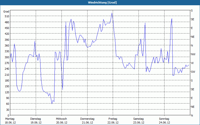Click the W compass label on right axis
This screenshot has width=200, height=125.
[192, 63]
